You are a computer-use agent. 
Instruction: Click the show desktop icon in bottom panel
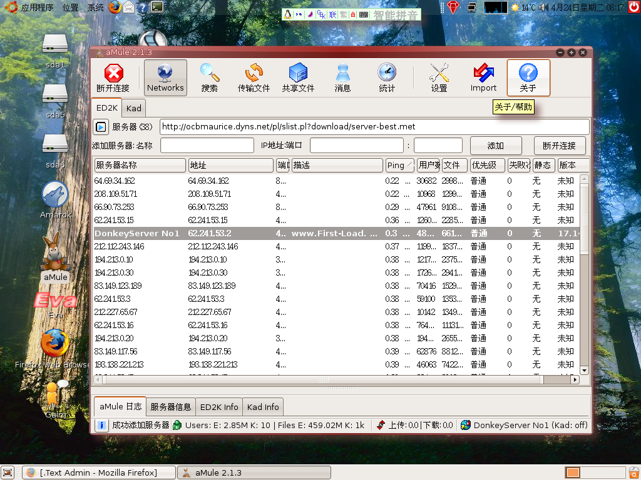point(8,472)
